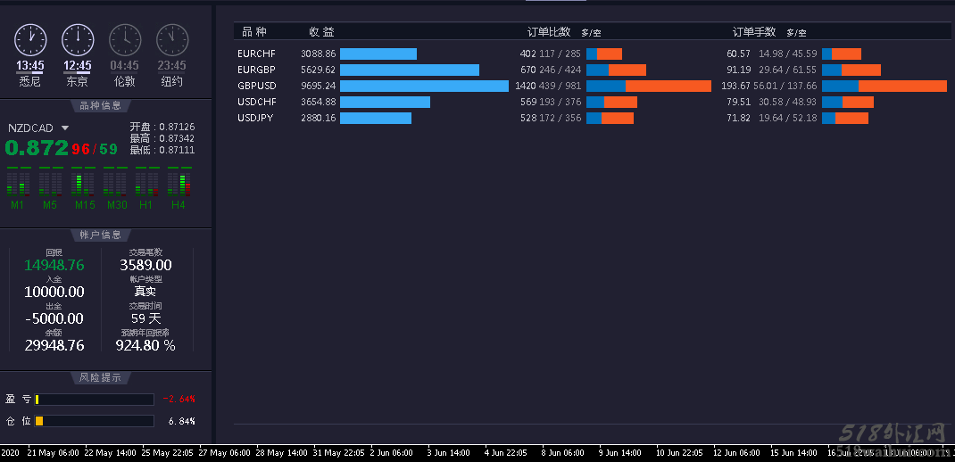Click the Sydney (悉尼) clock icon

point(29,39)
